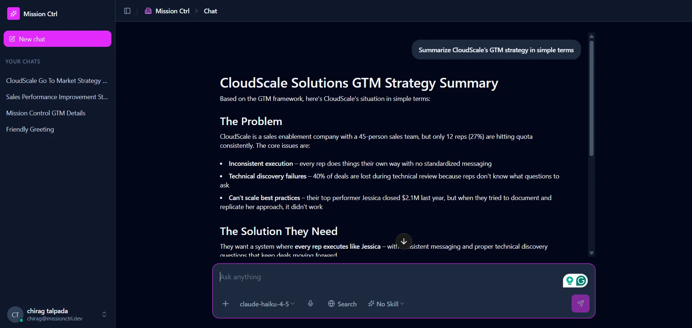Click the Mission Ctrl sparkle logo in sidebar
This screenshot has height=328, width=692.
click(14, 14)
